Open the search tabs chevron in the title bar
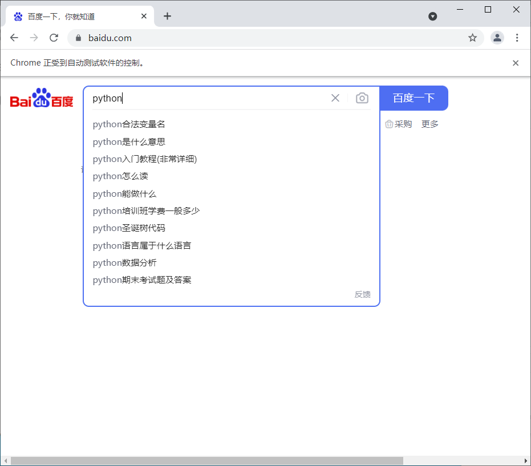 [x=433, y=16]
